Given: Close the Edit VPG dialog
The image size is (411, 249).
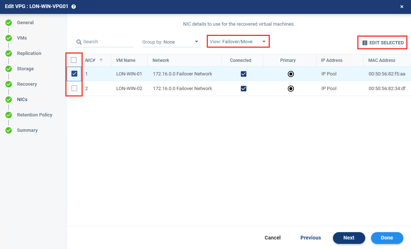Looking at the screenshot, I should (x=402, y=7).
